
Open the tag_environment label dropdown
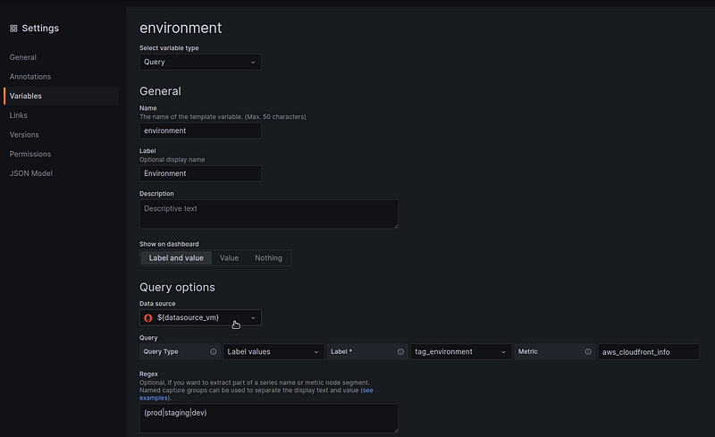(x=461, y=352)
